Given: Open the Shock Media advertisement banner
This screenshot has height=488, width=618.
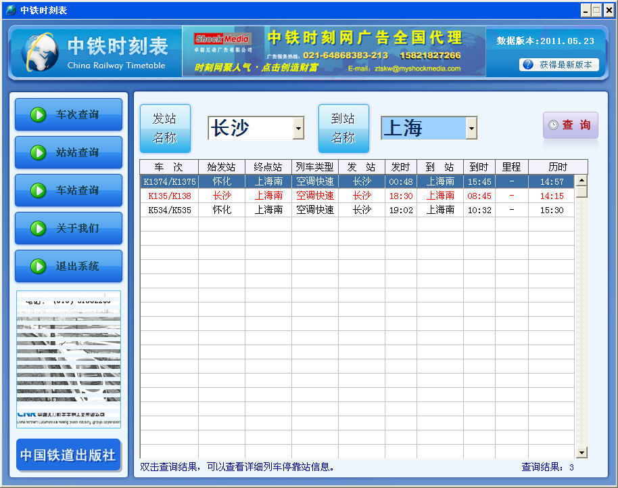Looking at the screenshot, I should tap(334, 51).
